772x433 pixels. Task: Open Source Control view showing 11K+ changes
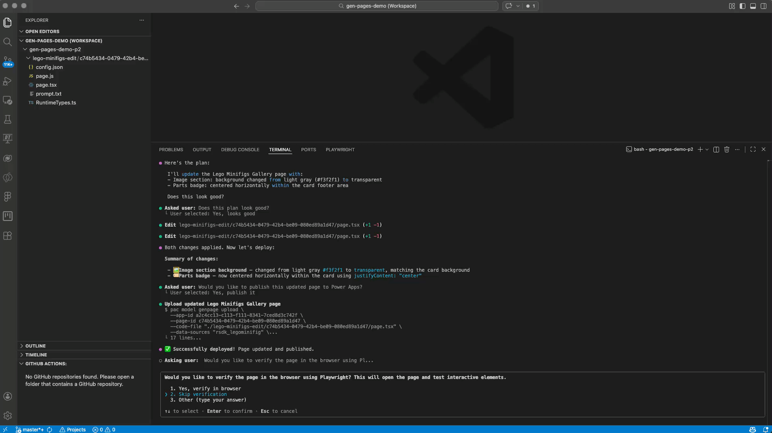[x=8, y=61]
